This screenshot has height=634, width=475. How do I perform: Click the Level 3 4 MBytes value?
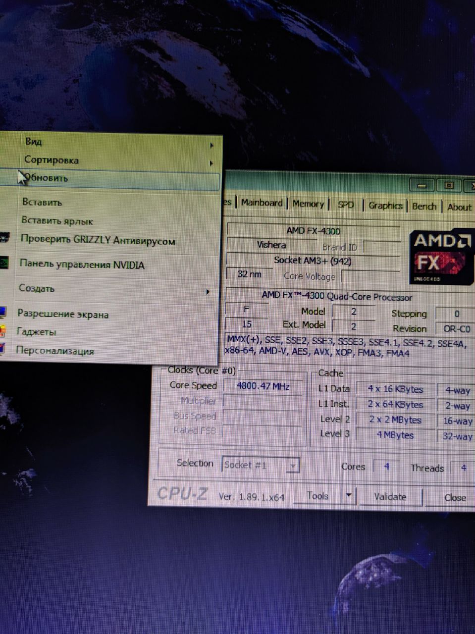[x=395, y=435]
